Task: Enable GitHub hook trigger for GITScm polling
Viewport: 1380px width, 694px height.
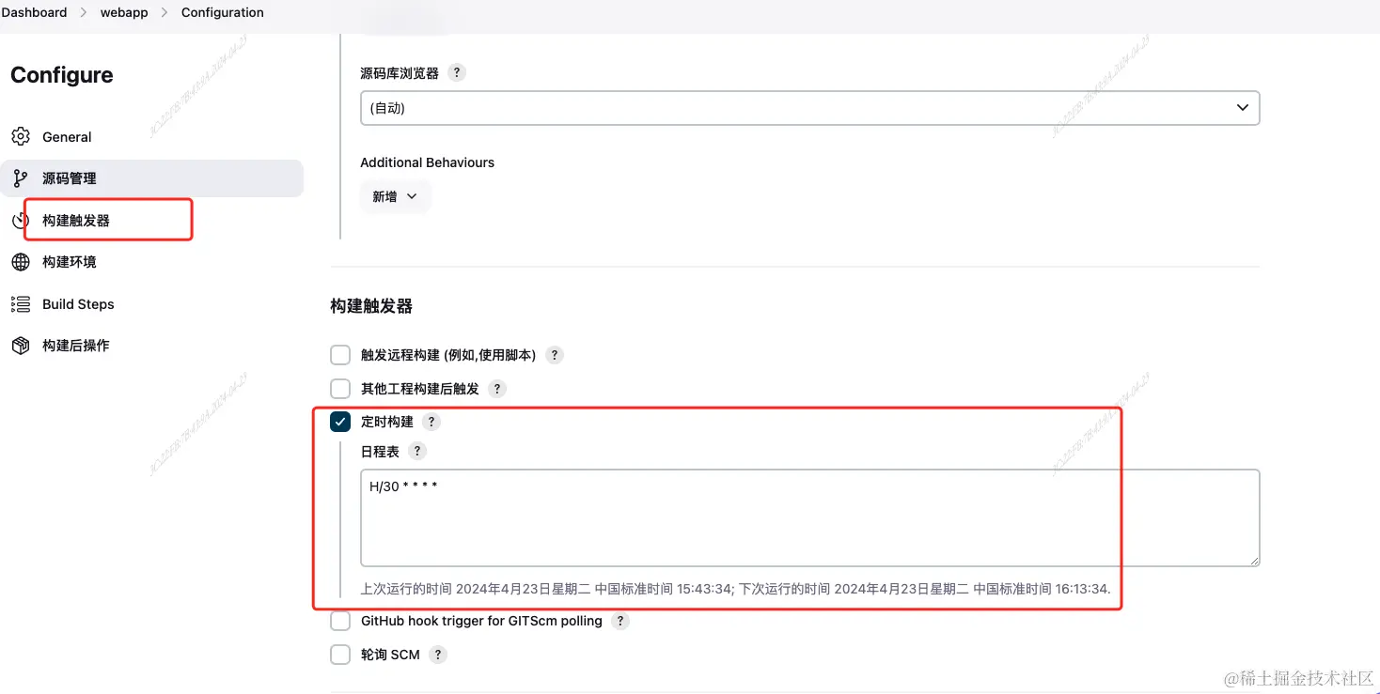Action: click(x=340, y=621)
